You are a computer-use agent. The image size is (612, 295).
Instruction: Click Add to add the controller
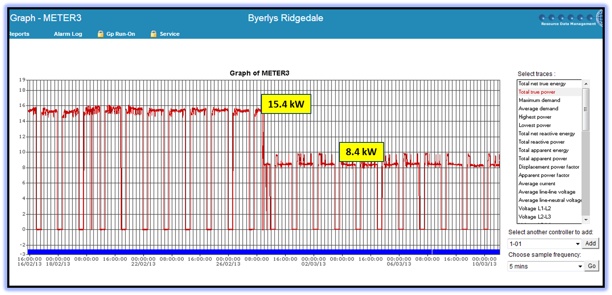[x=591, y=244]
